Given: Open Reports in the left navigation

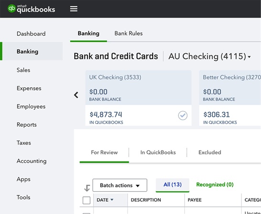Looking at the screenshot, I should pos(27,125).
